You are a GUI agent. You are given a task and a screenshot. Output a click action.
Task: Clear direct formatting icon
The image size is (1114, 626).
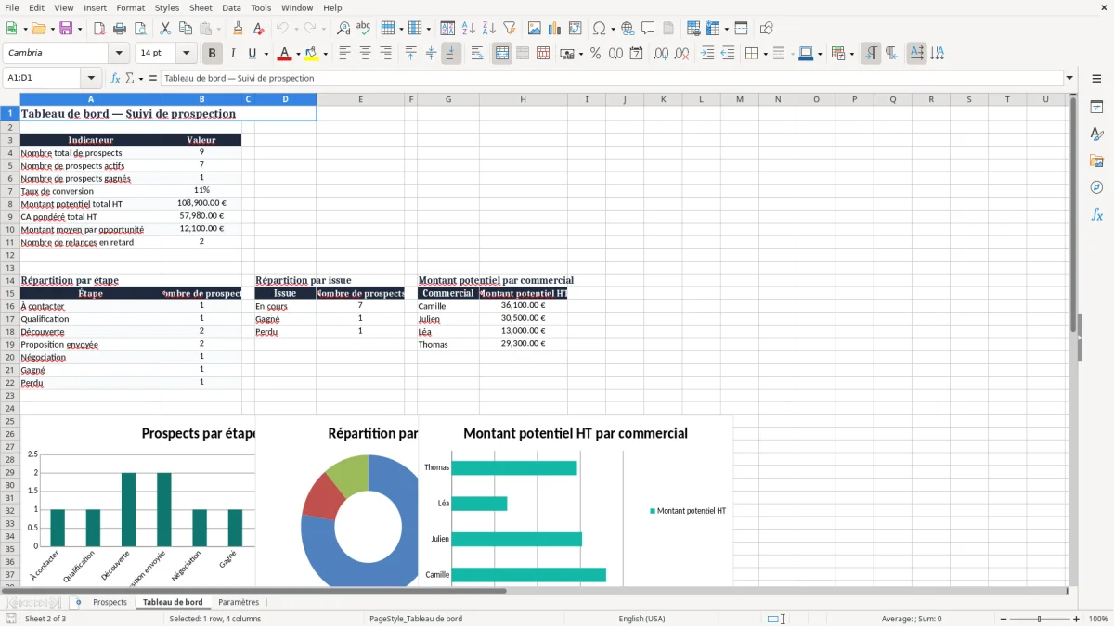(258, 29)
